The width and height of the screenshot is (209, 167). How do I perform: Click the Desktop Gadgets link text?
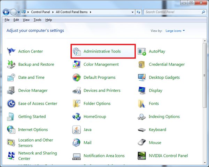[164, 78]
